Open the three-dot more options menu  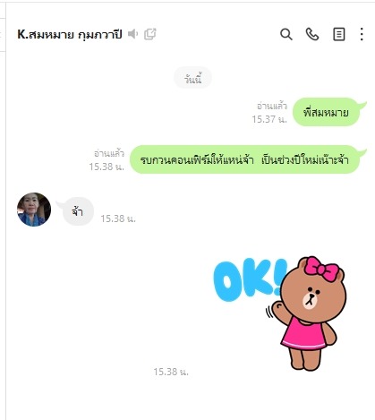(x=362, y=34)
